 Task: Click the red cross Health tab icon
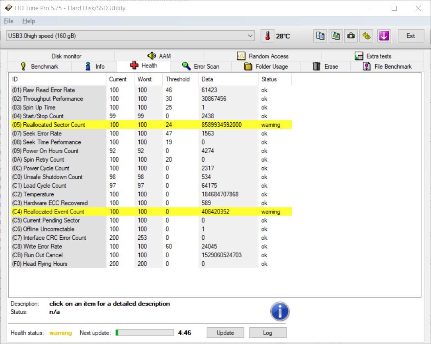click(x=134, y=65)
